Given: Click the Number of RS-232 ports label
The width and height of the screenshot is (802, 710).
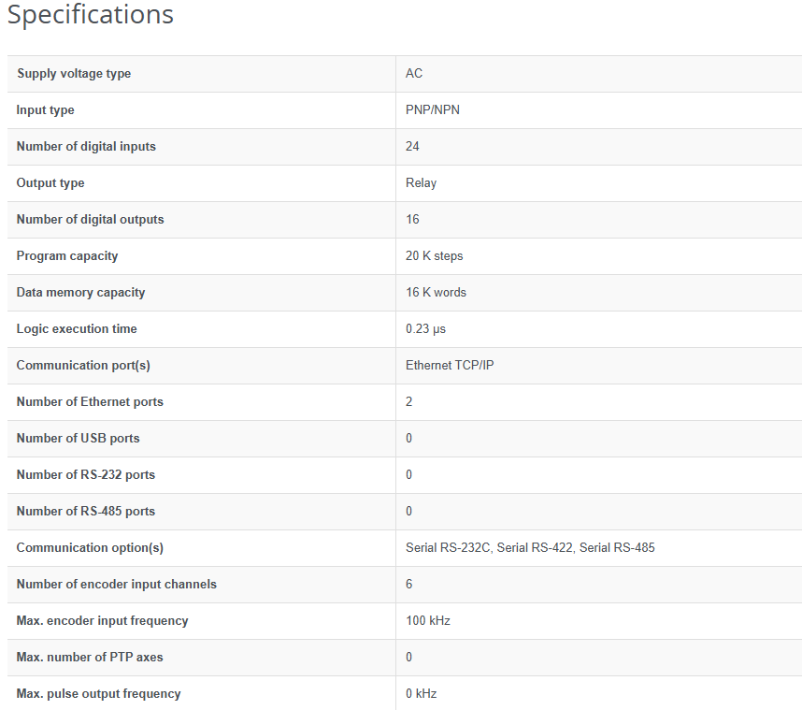Looking at the screenshot, I should 86,475.
